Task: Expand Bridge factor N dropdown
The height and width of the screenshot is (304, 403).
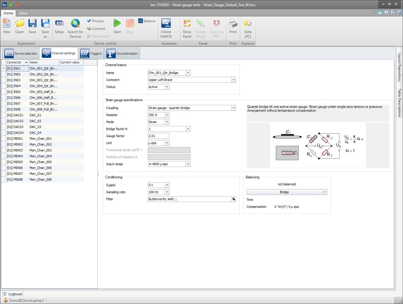Action: click(x=188, y=129)
